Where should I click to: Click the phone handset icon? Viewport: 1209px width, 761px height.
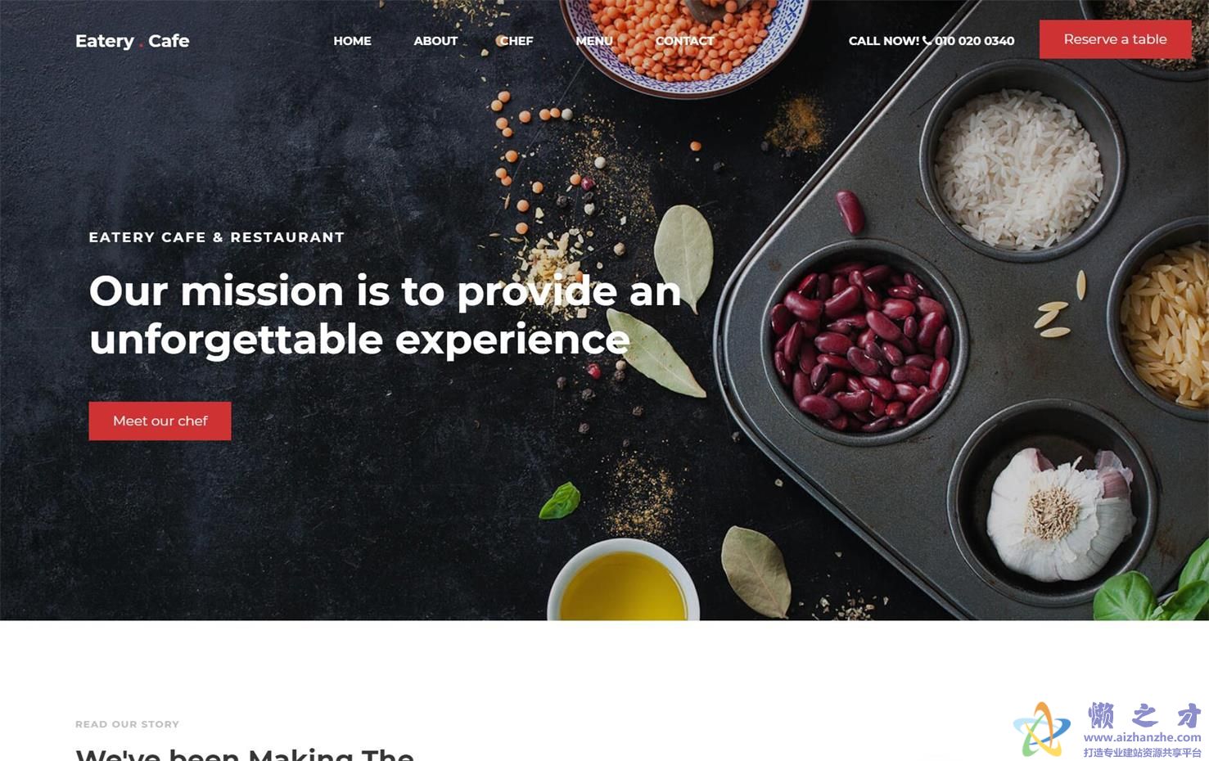pos(927,40)
